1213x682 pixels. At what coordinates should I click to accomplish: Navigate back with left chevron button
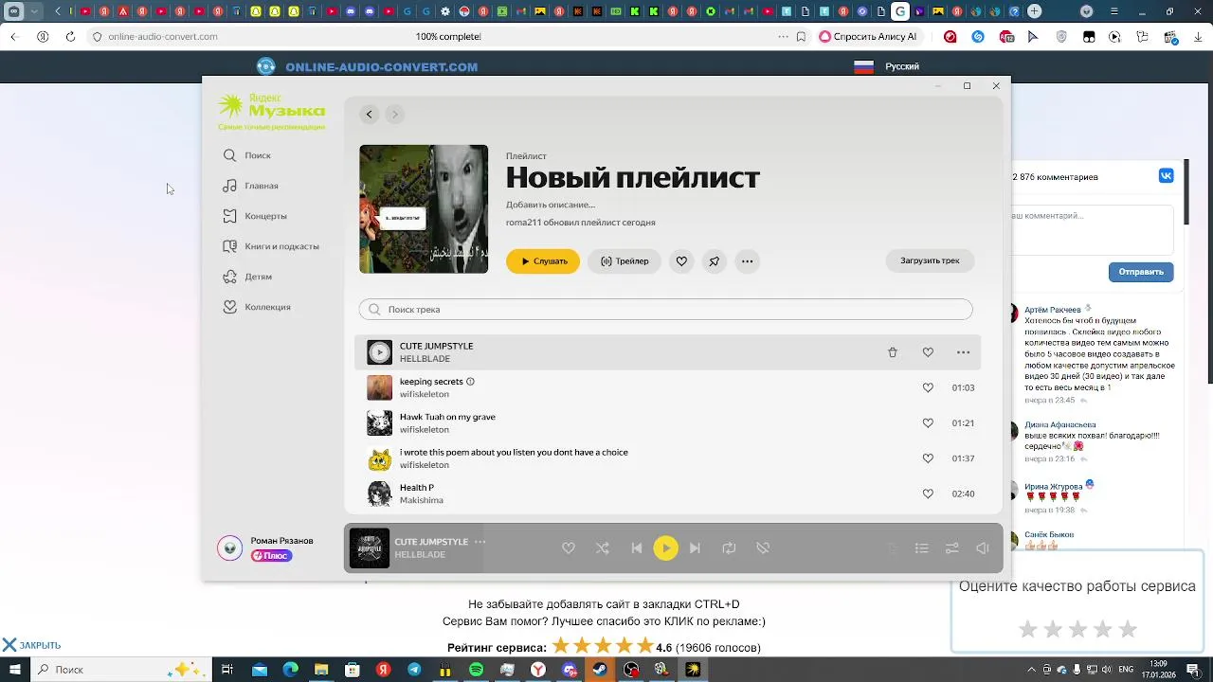[370, 115]
